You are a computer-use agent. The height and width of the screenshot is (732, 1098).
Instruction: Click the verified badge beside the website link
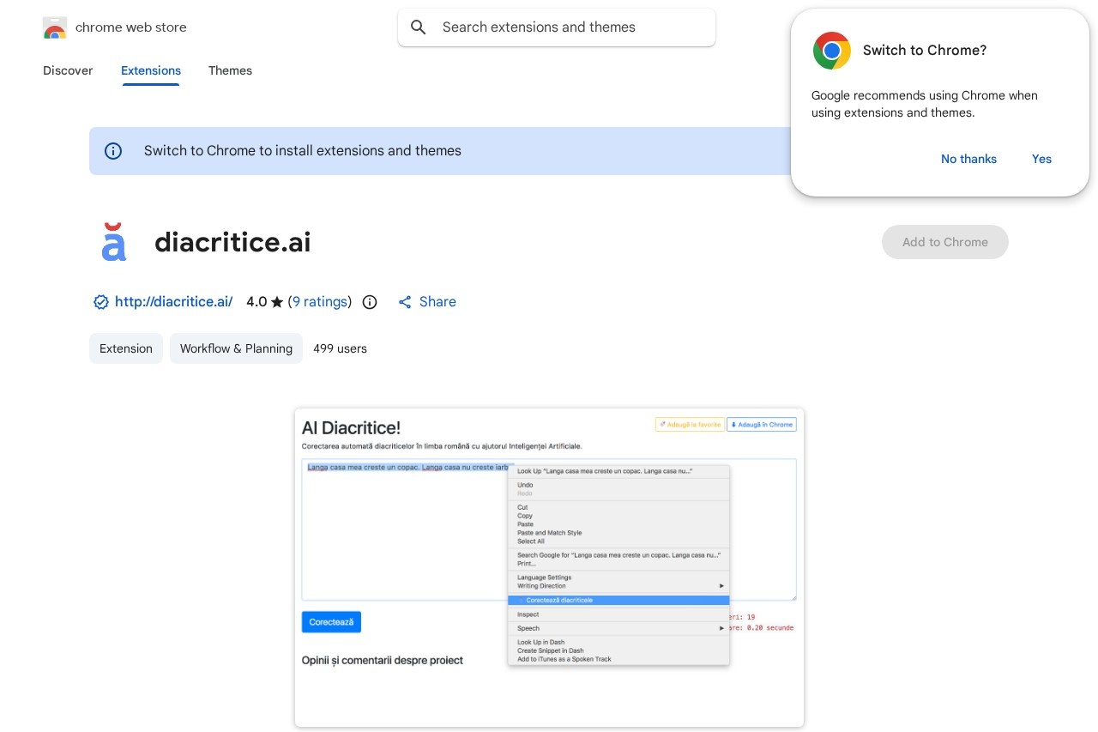101,302
